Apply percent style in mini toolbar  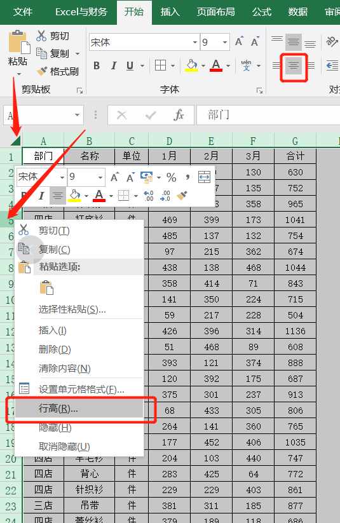(172, 177)
